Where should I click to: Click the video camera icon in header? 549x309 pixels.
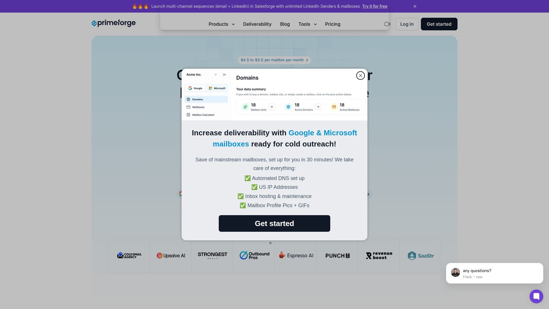tap(387, 24)
